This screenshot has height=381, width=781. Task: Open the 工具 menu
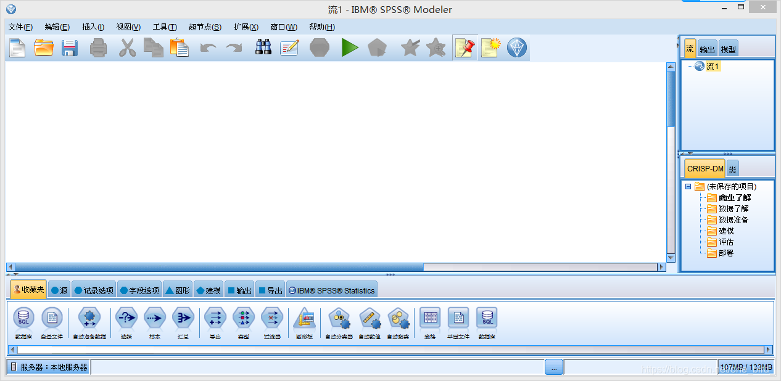click(x=165, y=27)
